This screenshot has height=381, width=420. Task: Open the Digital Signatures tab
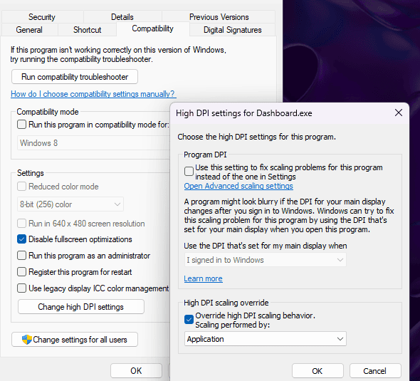[x=232, y=30]
